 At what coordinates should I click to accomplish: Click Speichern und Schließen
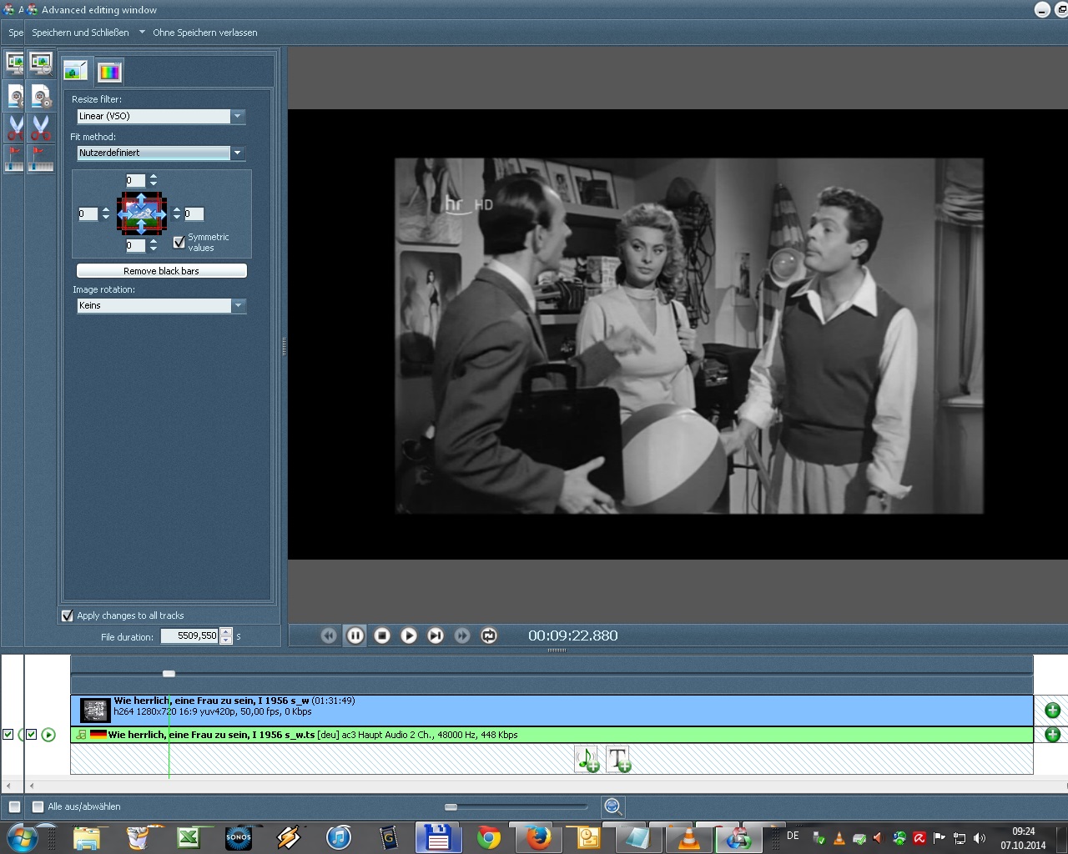tap(80, 33)
